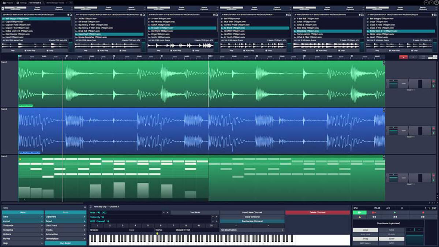Switch to the 'for wolf Edit 12' tab

pyautogui.click(x=35, y=3)
